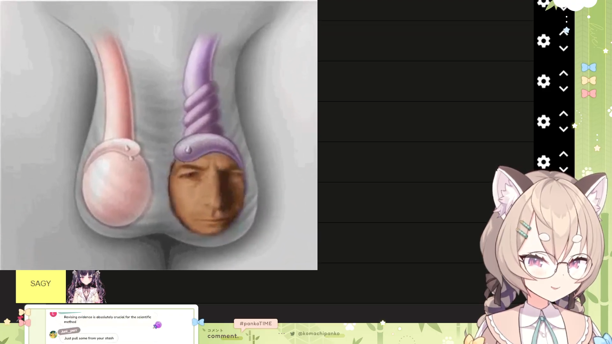Open the third fully visible gear settings
Viewport: 612px width, 344px height.
pos(543,122)
